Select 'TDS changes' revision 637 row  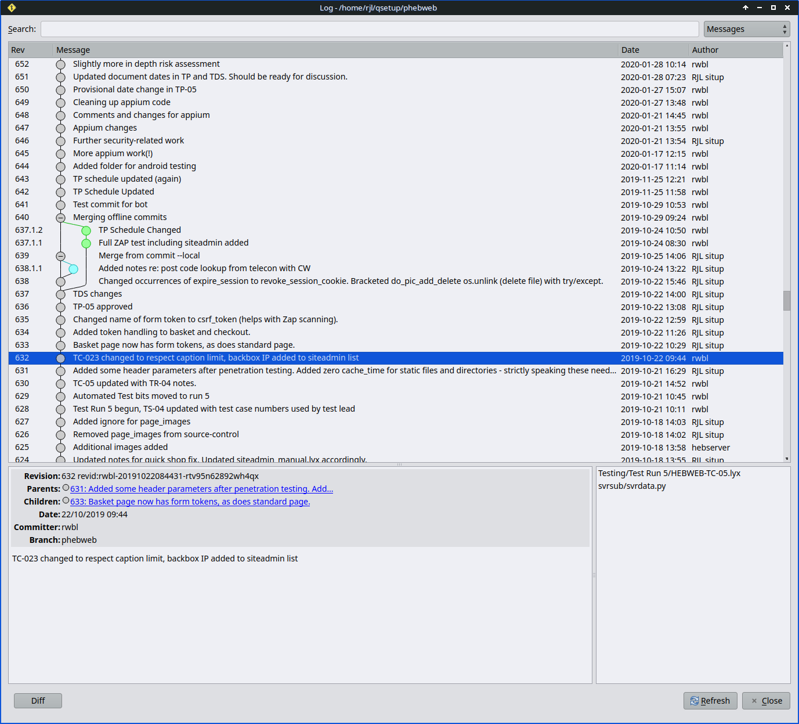pos(396,294)
